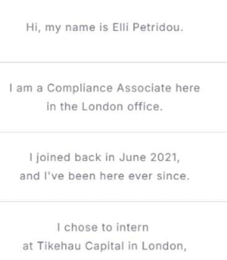Click the word 'June' in the third segment
This screenshot has height=260, width=227.
[x=133, y=157]
